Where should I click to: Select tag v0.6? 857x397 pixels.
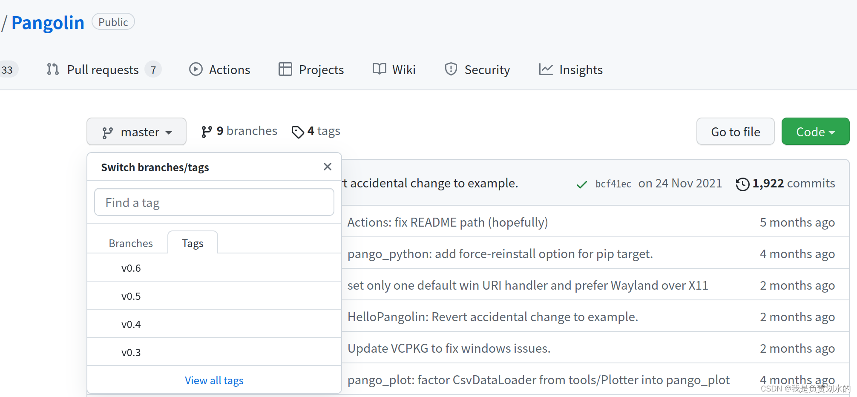pyautogui.click(x=214, y=268)
